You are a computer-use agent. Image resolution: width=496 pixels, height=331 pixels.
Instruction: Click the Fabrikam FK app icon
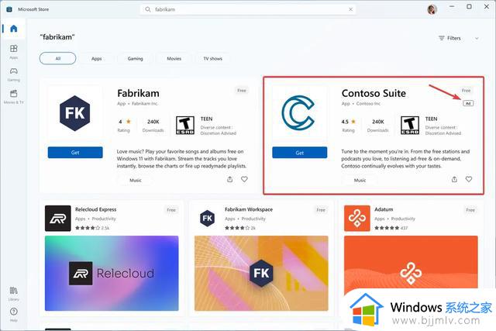click(75, 113)
